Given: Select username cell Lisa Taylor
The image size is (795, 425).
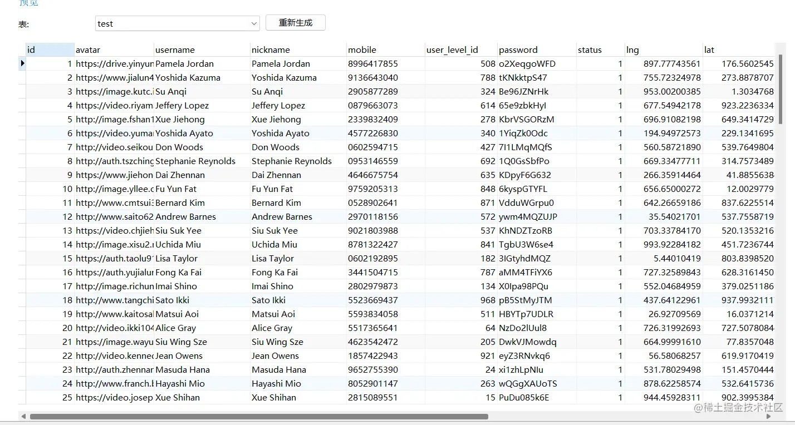Looking at the screenshot, I should [202, 258].
